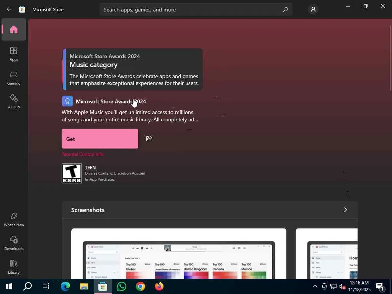Open the first Apple Music screenshot thumbnail

(178, 253)
